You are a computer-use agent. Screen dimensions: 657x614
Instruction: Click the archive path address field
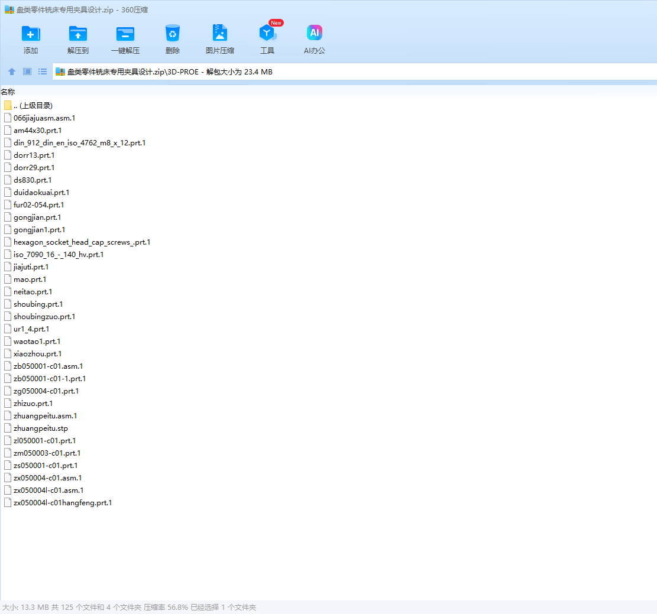click(354, 72)
